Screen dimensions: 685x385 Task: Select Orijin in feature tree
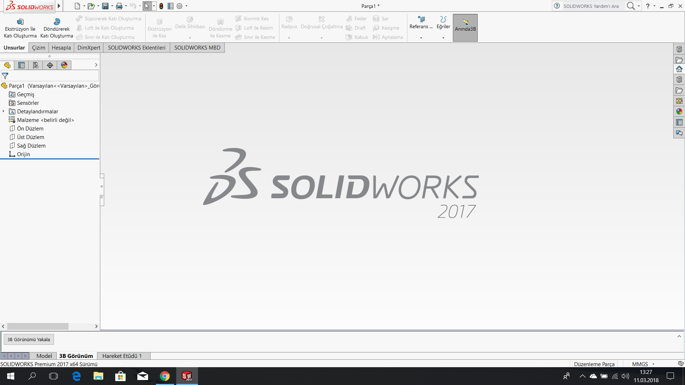pyautogui.click(x=23, y=154)
